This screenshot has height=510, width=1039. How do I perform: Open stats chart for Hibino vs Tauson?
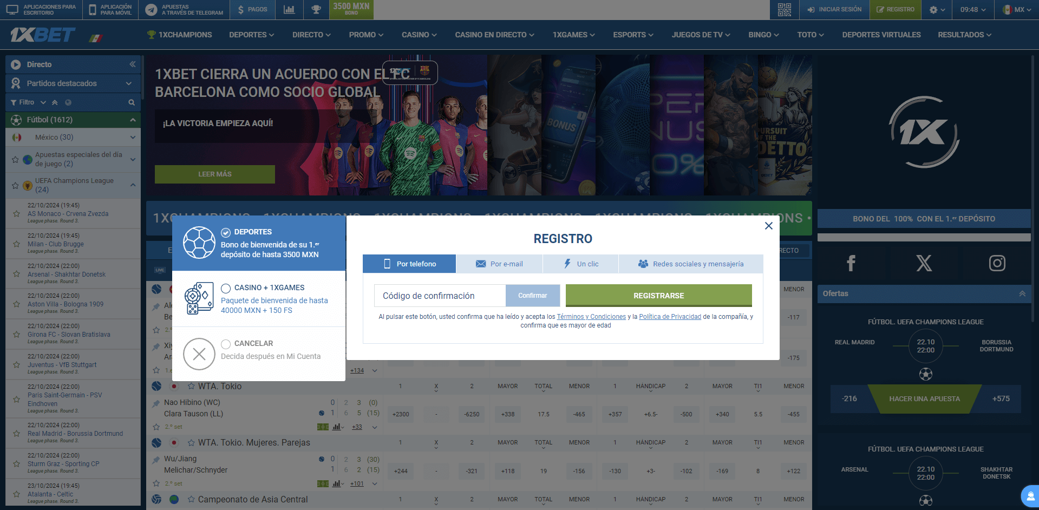(337, 427)
